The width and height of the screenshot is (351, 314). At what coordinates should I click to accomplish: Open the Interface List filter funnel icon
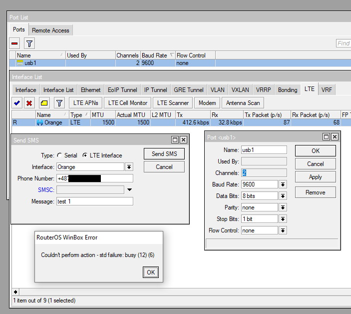[59, 103]
